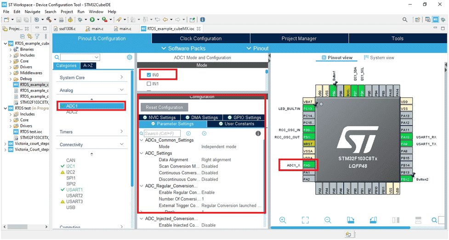Check the IN1 channel checkbox
The image size is (449, 240).
(x=148, y=84)
